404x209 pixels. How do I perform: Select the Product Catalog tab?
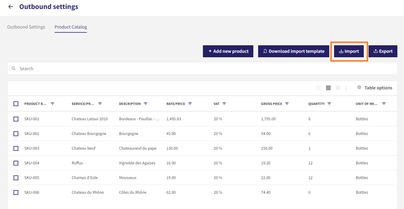(x=71, y=27)
